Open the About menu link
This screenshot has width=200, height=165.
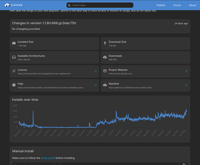(192, 5)
